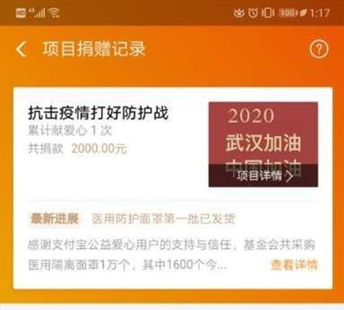Screen dimensions: 344x310
Task: Tap the Wi-Fi status icon
Action: (54, 13)
